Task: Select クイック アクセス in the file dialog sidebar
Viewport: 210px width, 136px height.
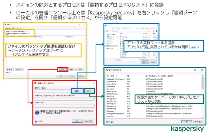Action: click(x=111, y=35)
